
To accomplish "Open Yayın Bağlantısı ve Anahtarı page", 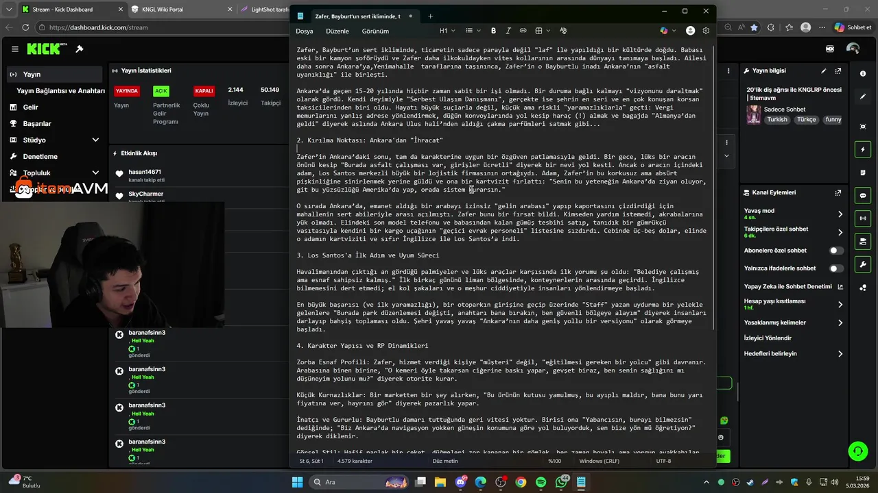I will coord(60,90).
